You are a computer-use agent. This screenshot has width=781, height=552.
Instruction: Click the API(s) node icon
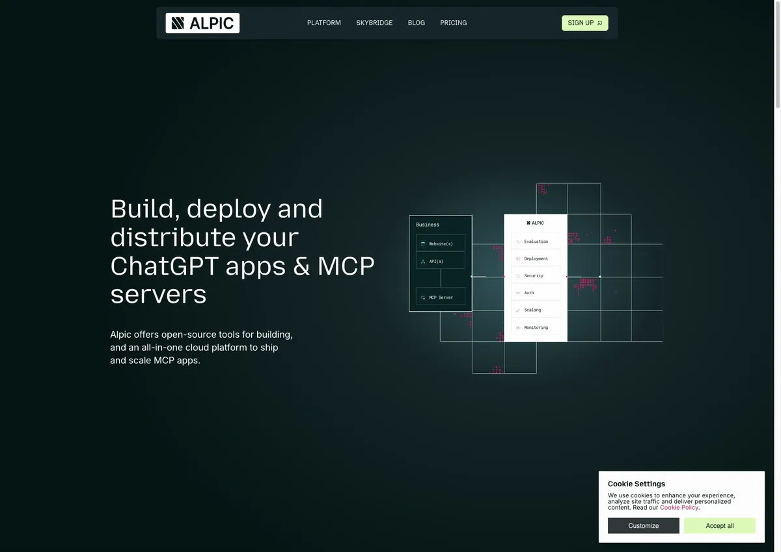click(x=423, y=261)
